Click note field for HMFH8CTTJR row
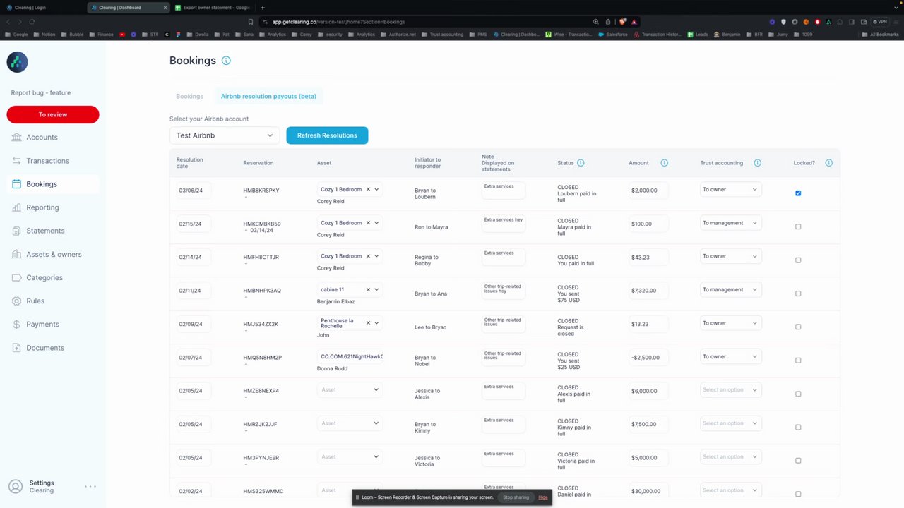The image size is (904, 508). pyautogui.click(x=504, y=257)
